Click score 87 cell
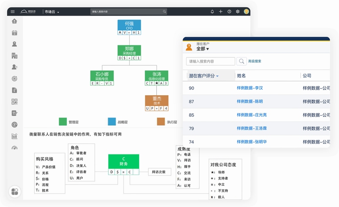Viewport: 339px width, 207px height. (x=192, y=102)
